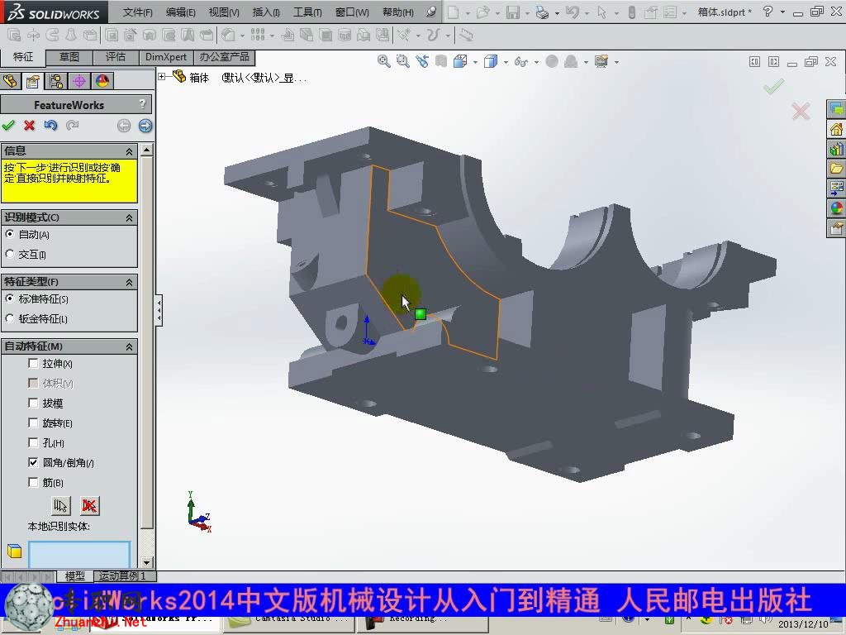
Task: Click the yellow solid body icon beside selection box
Action: click(15, 551)
